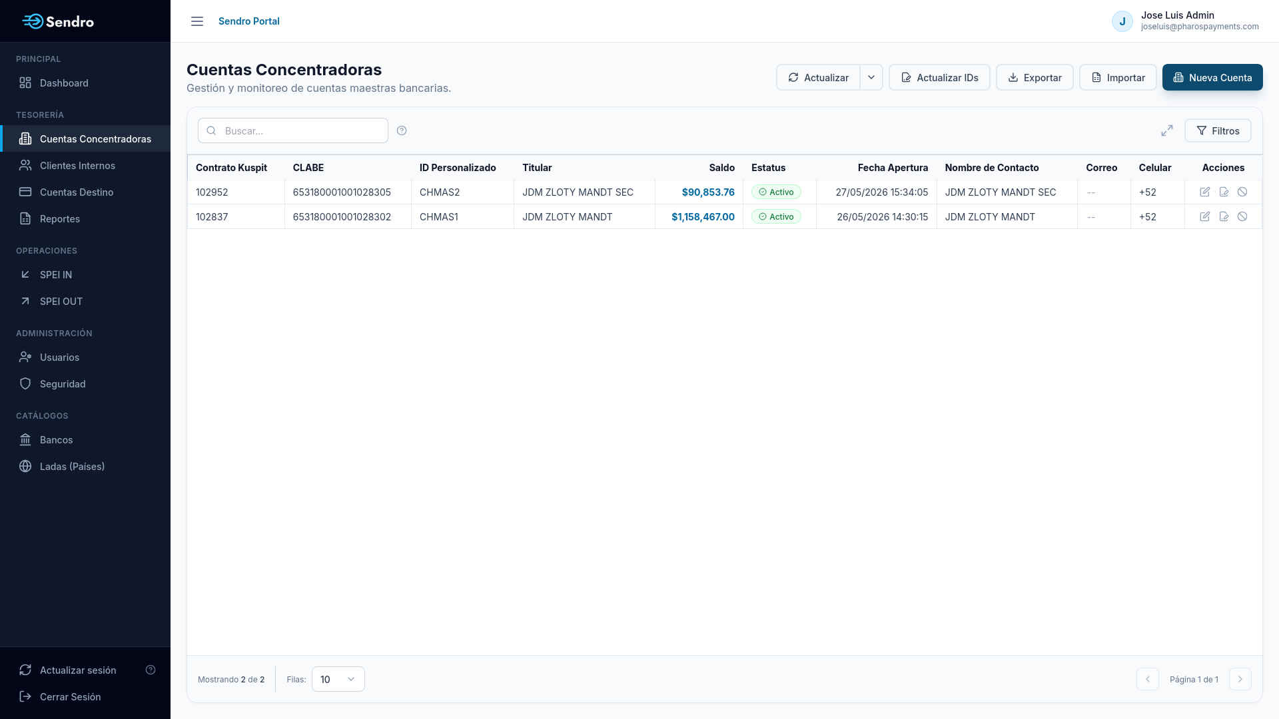The height and width of the screenshot is (719, 1279).
Task: Expand table to fullscreen view icon
Action: (1167, 130)
